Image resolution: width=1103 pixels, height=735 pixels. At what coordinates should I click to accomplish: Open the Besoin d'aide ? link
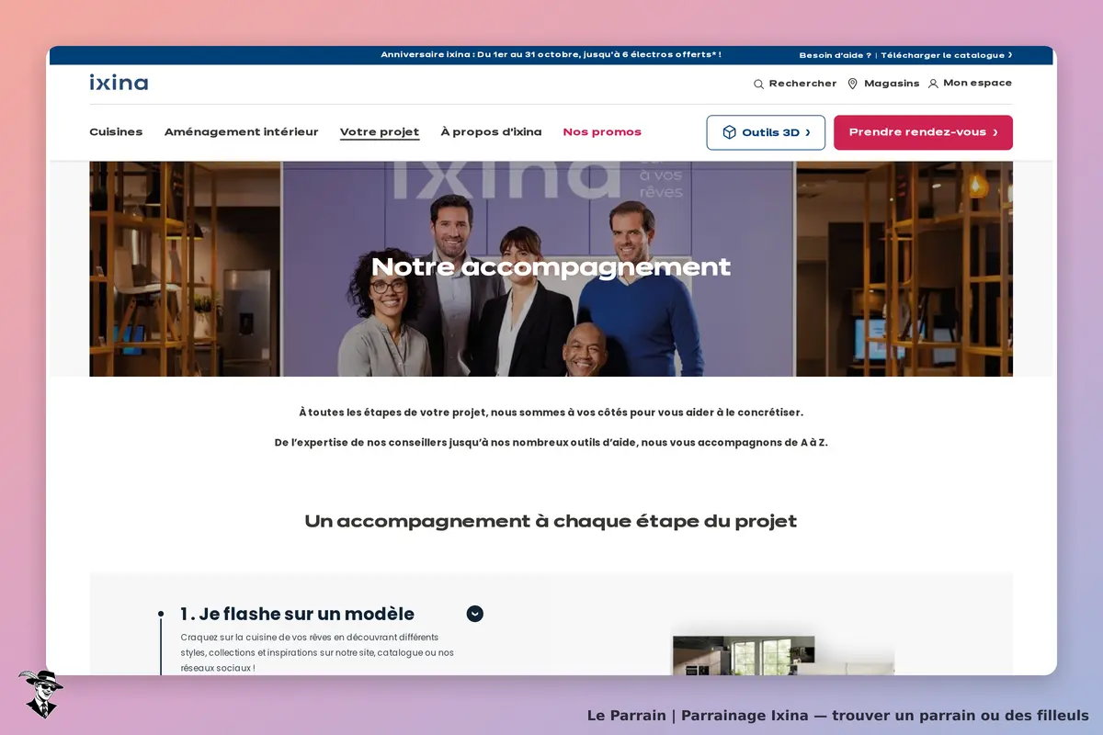[836, 55]
